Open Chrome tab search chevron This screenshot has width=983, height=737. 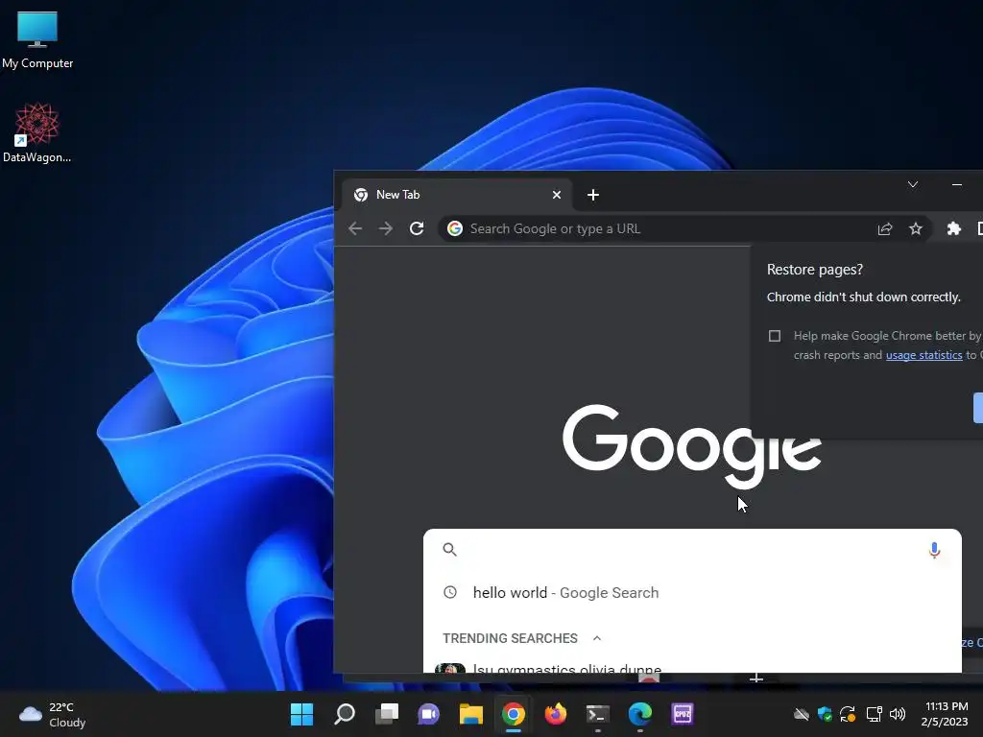913,184
